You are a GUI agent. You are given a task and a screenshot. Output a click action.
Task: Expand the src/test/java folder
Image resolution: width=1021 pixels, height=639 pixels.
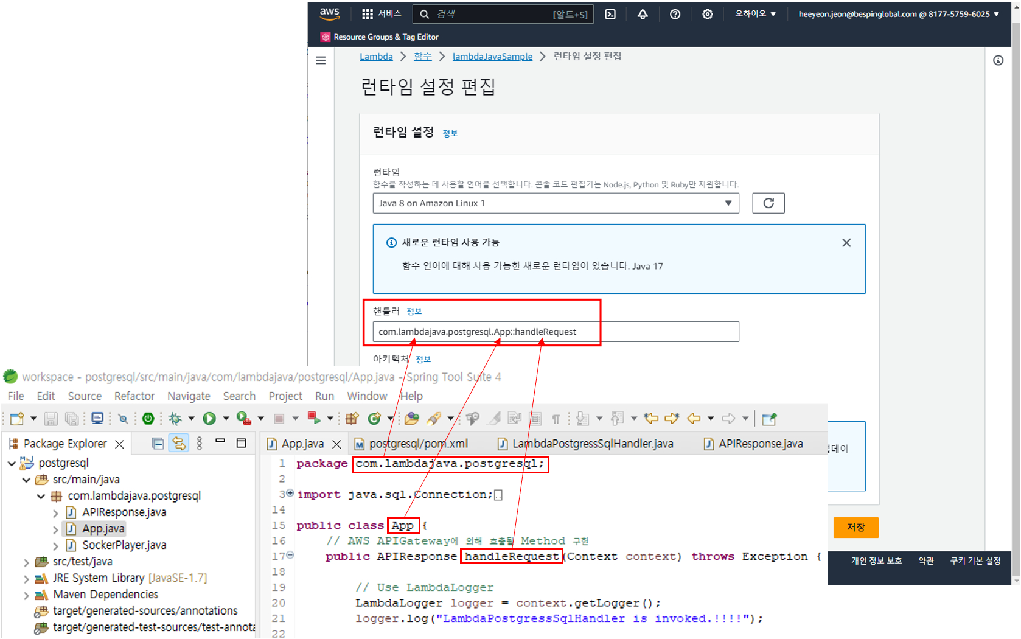[x=26, y=562]
